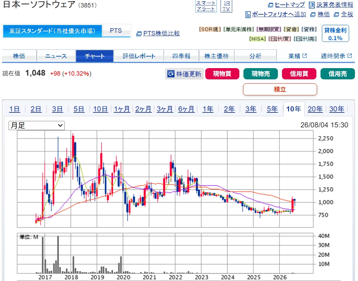Select the 10年 chart range tab

294,109
